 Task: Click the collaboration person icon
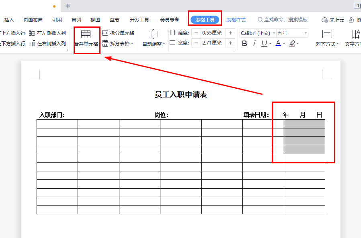[x=352, y=20]
